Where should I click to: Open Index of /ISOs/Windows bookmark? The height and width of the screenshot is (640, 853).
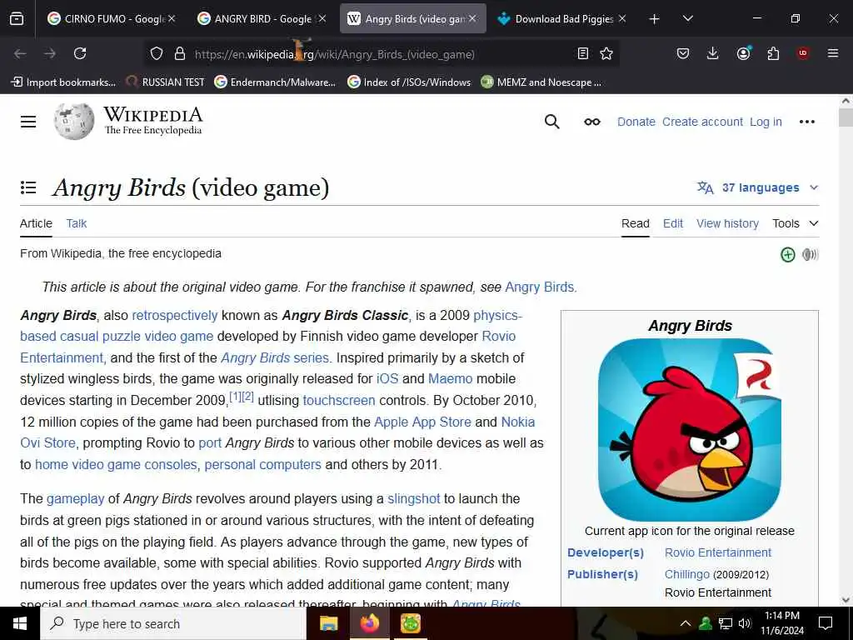(409, 82)
